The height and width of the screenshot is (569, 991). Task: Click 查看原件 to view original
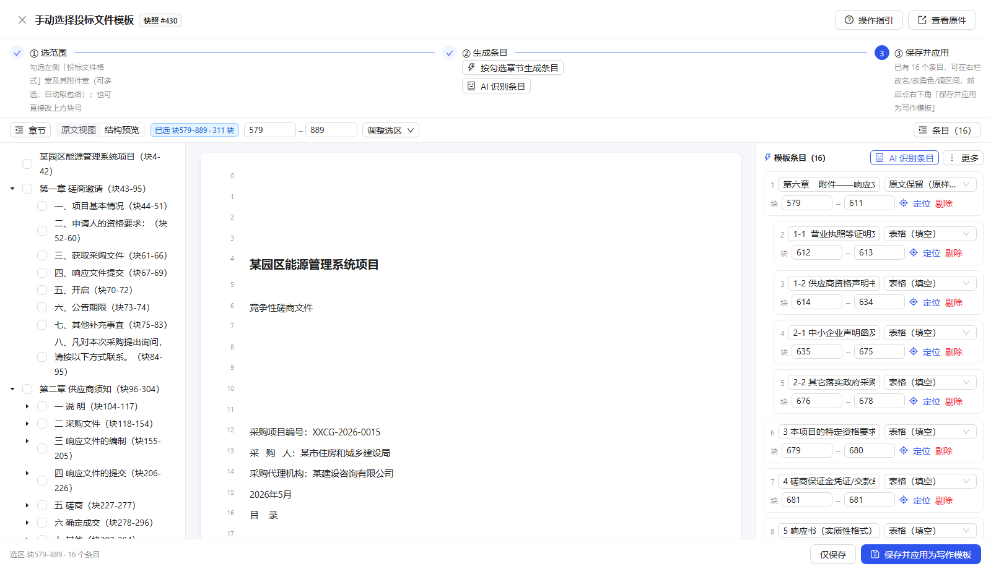(941, 20)
